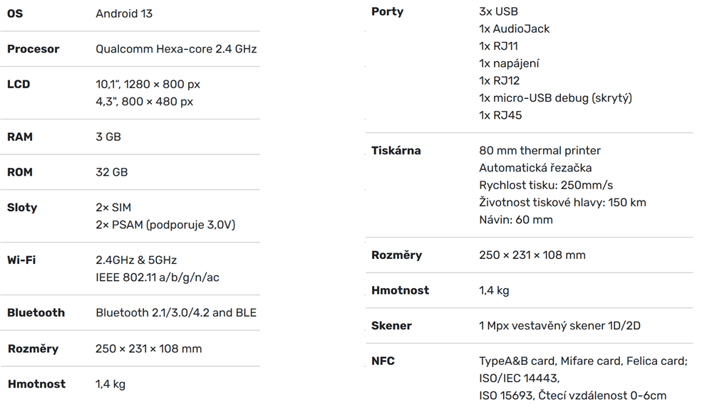Viewport: 712px width, 414px height.
Task: Click IEEE 802.11 a/b/g/n/ac text
Action: point(158,277)
